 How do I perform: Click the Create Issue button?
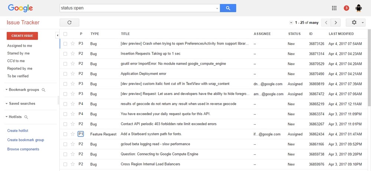click(x=22, y=36)
